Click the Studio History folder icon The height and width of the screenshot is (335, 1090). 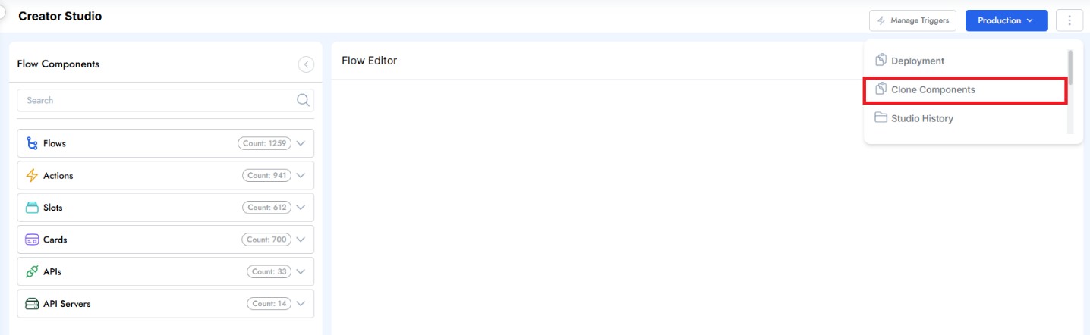coord(881,117)
